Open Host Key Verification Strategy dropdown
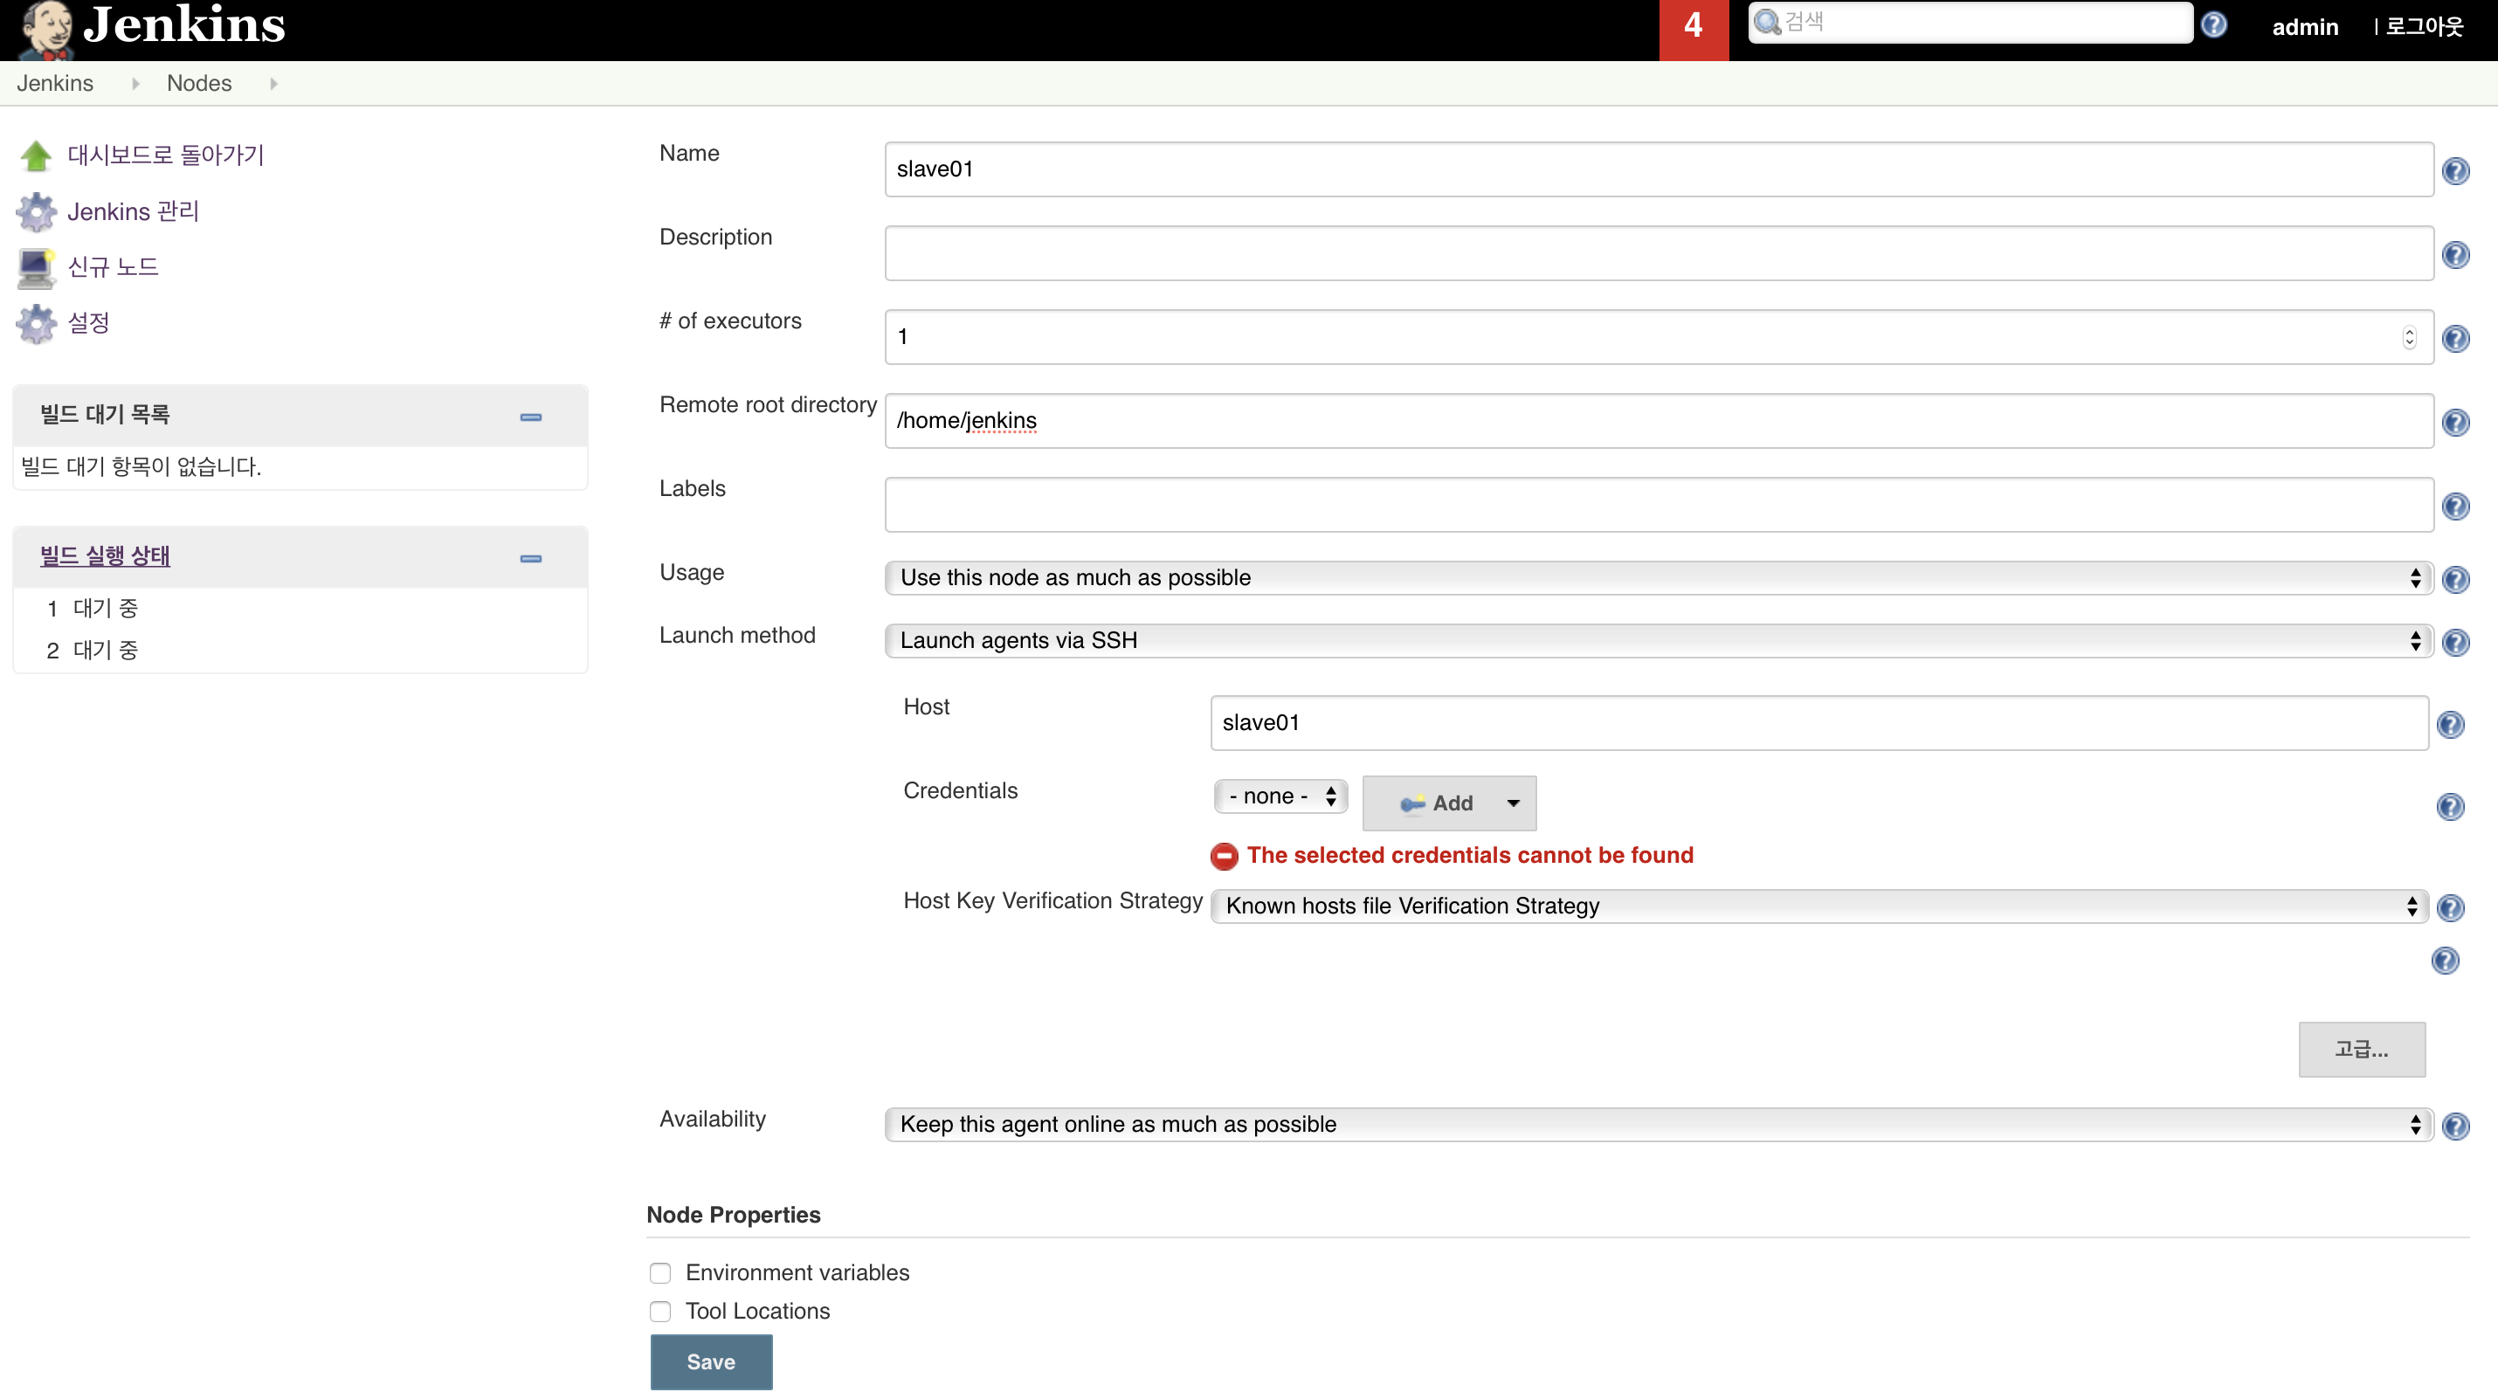The width and height of the screenshot is (2498, 1399). [x=1819, y=906]
